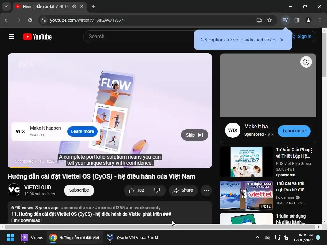Image resolution: width=327 pixels, height=245 pixels.
Task: Click Pc gaming channel name
Action: (x=285, y=197)
